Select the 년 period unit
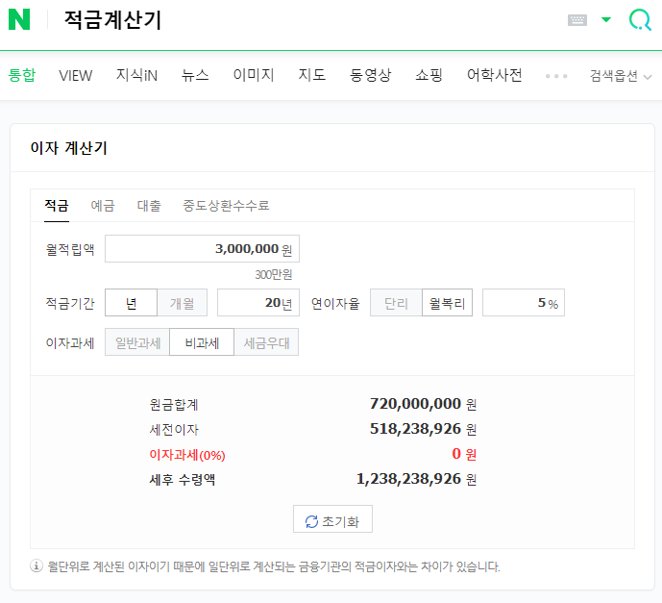 131,303
